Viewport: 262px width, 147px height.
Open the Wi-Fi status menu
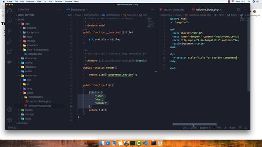[x=233, y=2]
